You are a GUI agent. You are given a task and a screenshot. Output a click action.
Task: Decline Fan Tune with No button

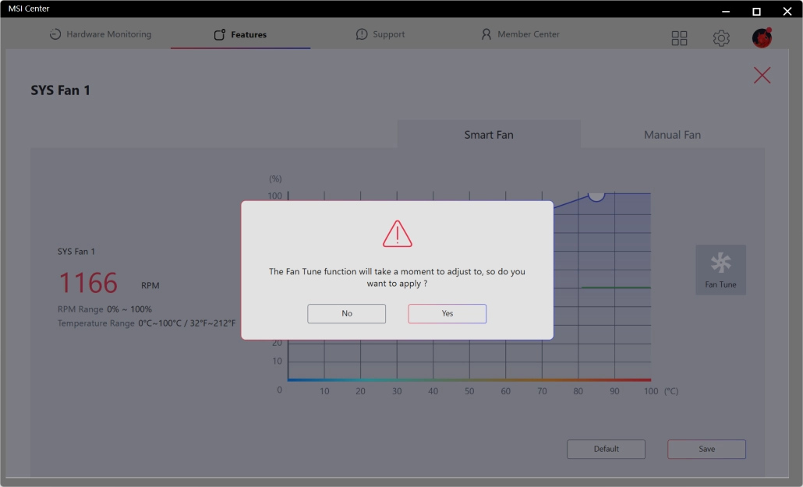(x=347, y=313)
